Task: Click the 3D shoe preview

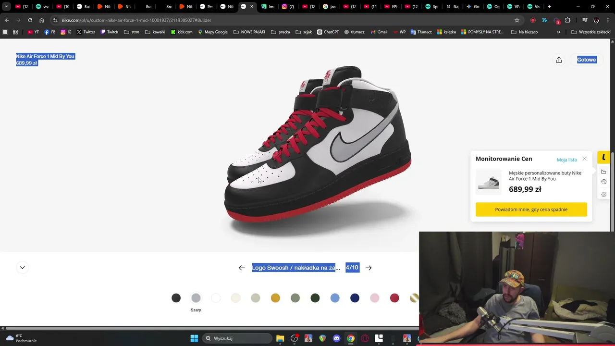Action: click(x=318, y=150)
